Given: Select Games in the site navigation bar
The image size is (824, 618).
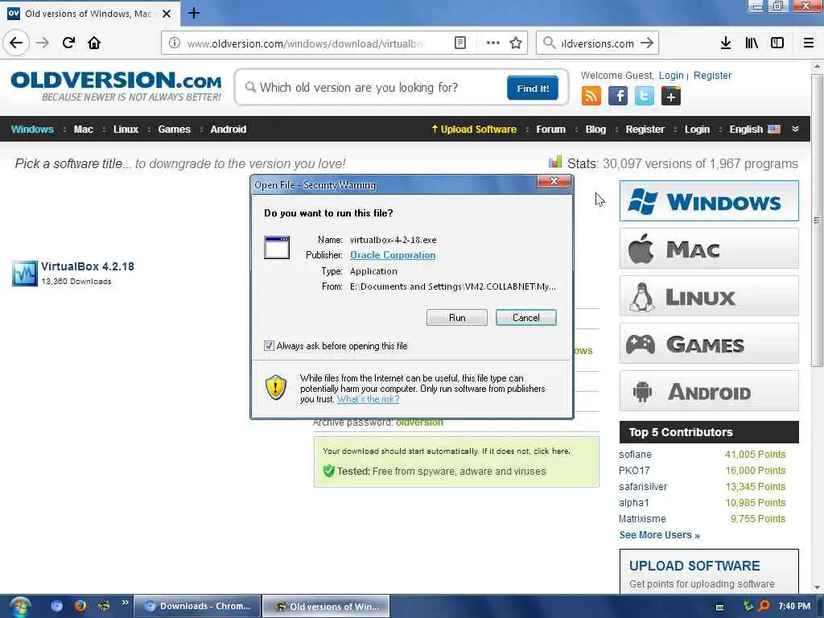Looking at the screenshot, I should pyautogui.click(x=174, y=130).
